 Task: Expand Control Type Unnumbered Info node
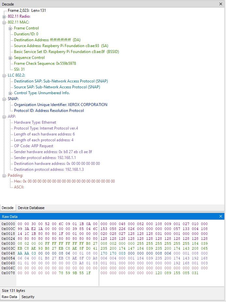[x=10, y=93]
